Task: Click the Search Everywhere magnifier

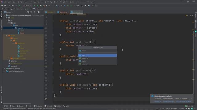Action: [96, 5]
